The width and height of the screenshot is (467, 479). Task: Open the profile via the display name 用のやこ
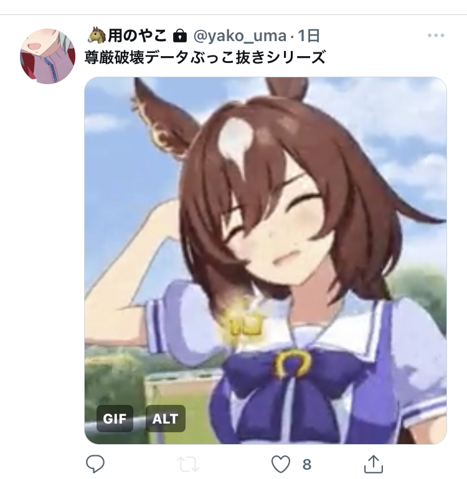[138, 36]
